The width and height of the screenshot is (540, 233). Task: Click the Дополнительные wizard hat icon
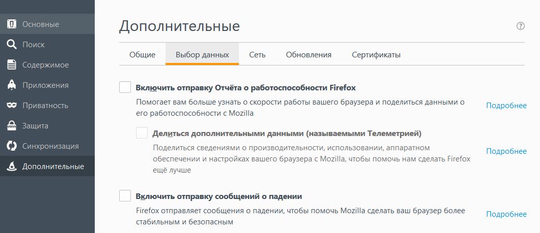11,166
